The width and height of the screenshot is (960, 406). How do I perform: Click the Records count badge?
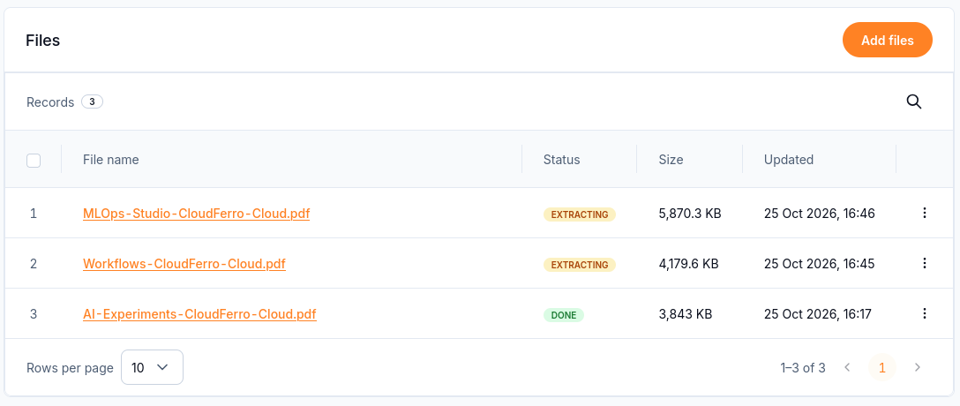[x=92, y=101]
